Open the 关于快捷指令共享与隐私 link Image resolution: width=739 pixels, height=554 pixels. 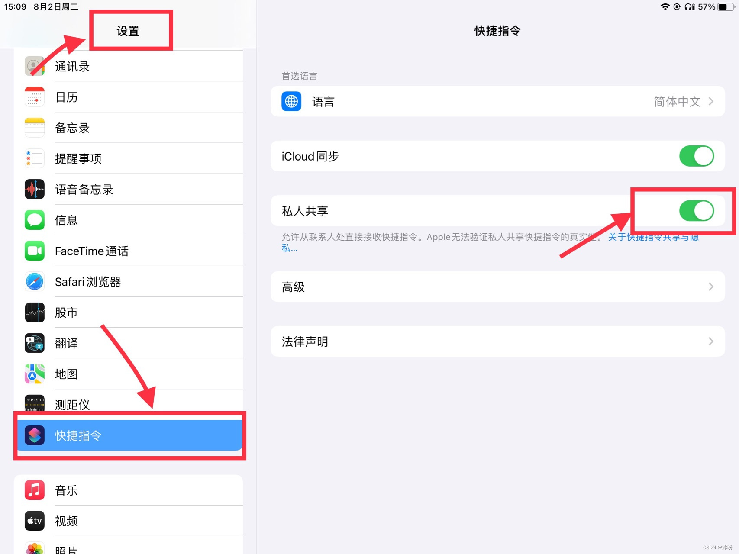point(653,237)
